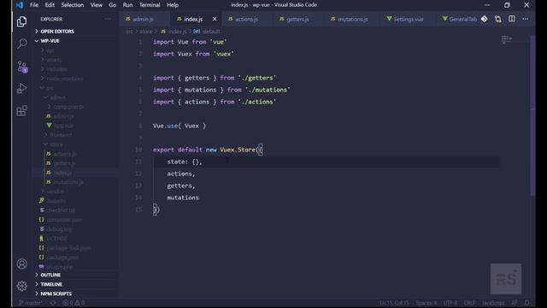Switch to the admin.js tab

[144, 19]
